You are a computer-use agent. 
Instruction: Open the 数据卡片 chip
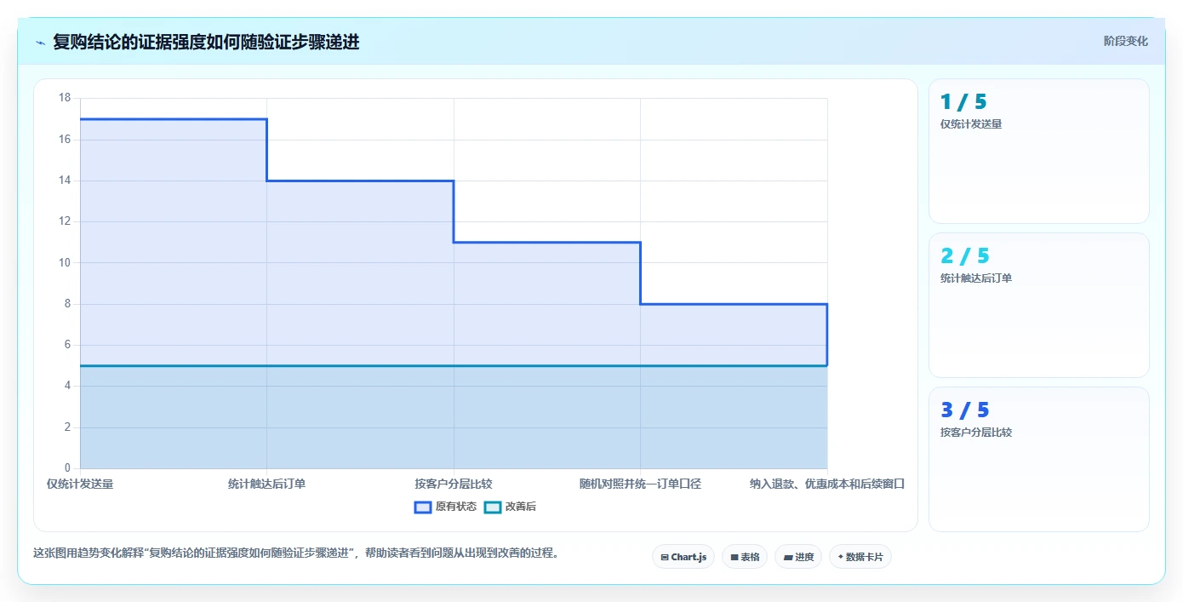point(860,557)
